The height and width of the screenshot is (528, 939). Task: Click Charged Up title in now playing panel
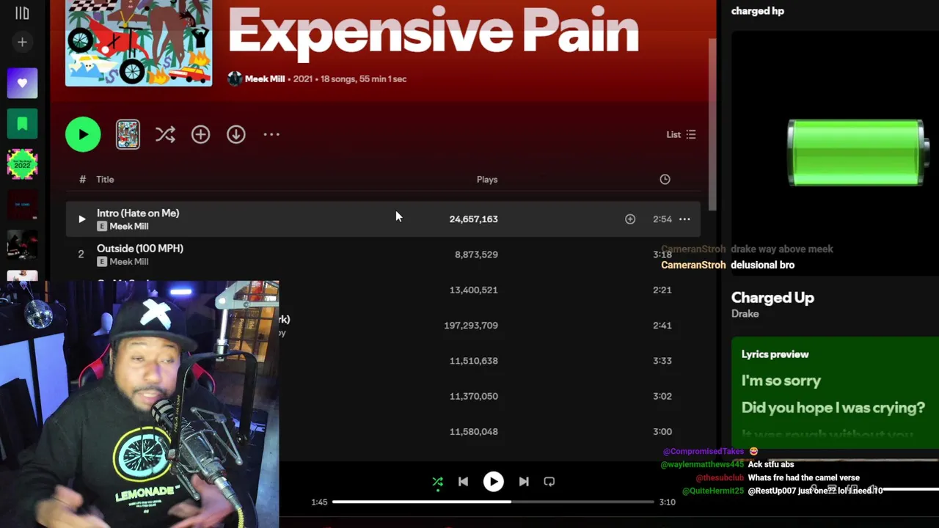point(772,297)
